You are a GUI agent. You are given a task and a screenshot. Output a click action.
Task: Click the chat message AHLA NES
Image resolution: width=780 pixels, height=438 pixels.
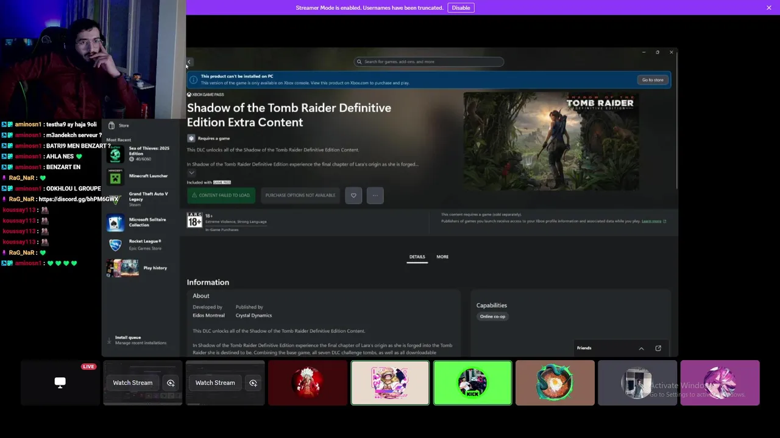point(60,157)
